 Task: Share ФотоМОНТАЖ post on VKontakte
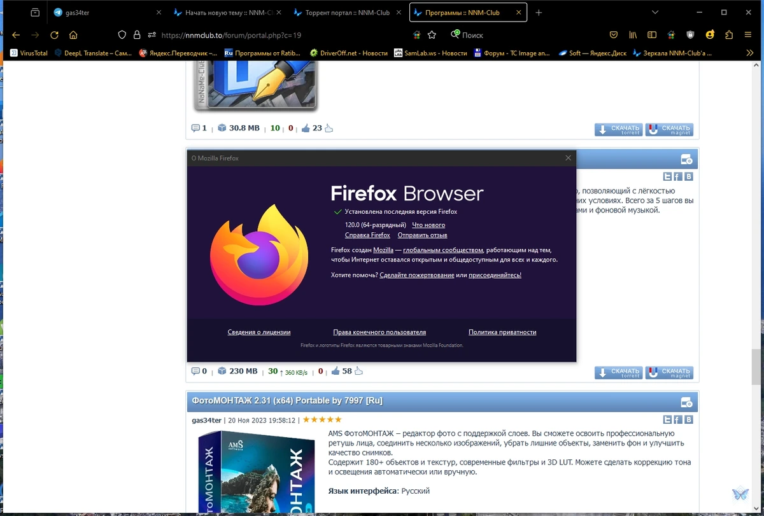point(688,420)
